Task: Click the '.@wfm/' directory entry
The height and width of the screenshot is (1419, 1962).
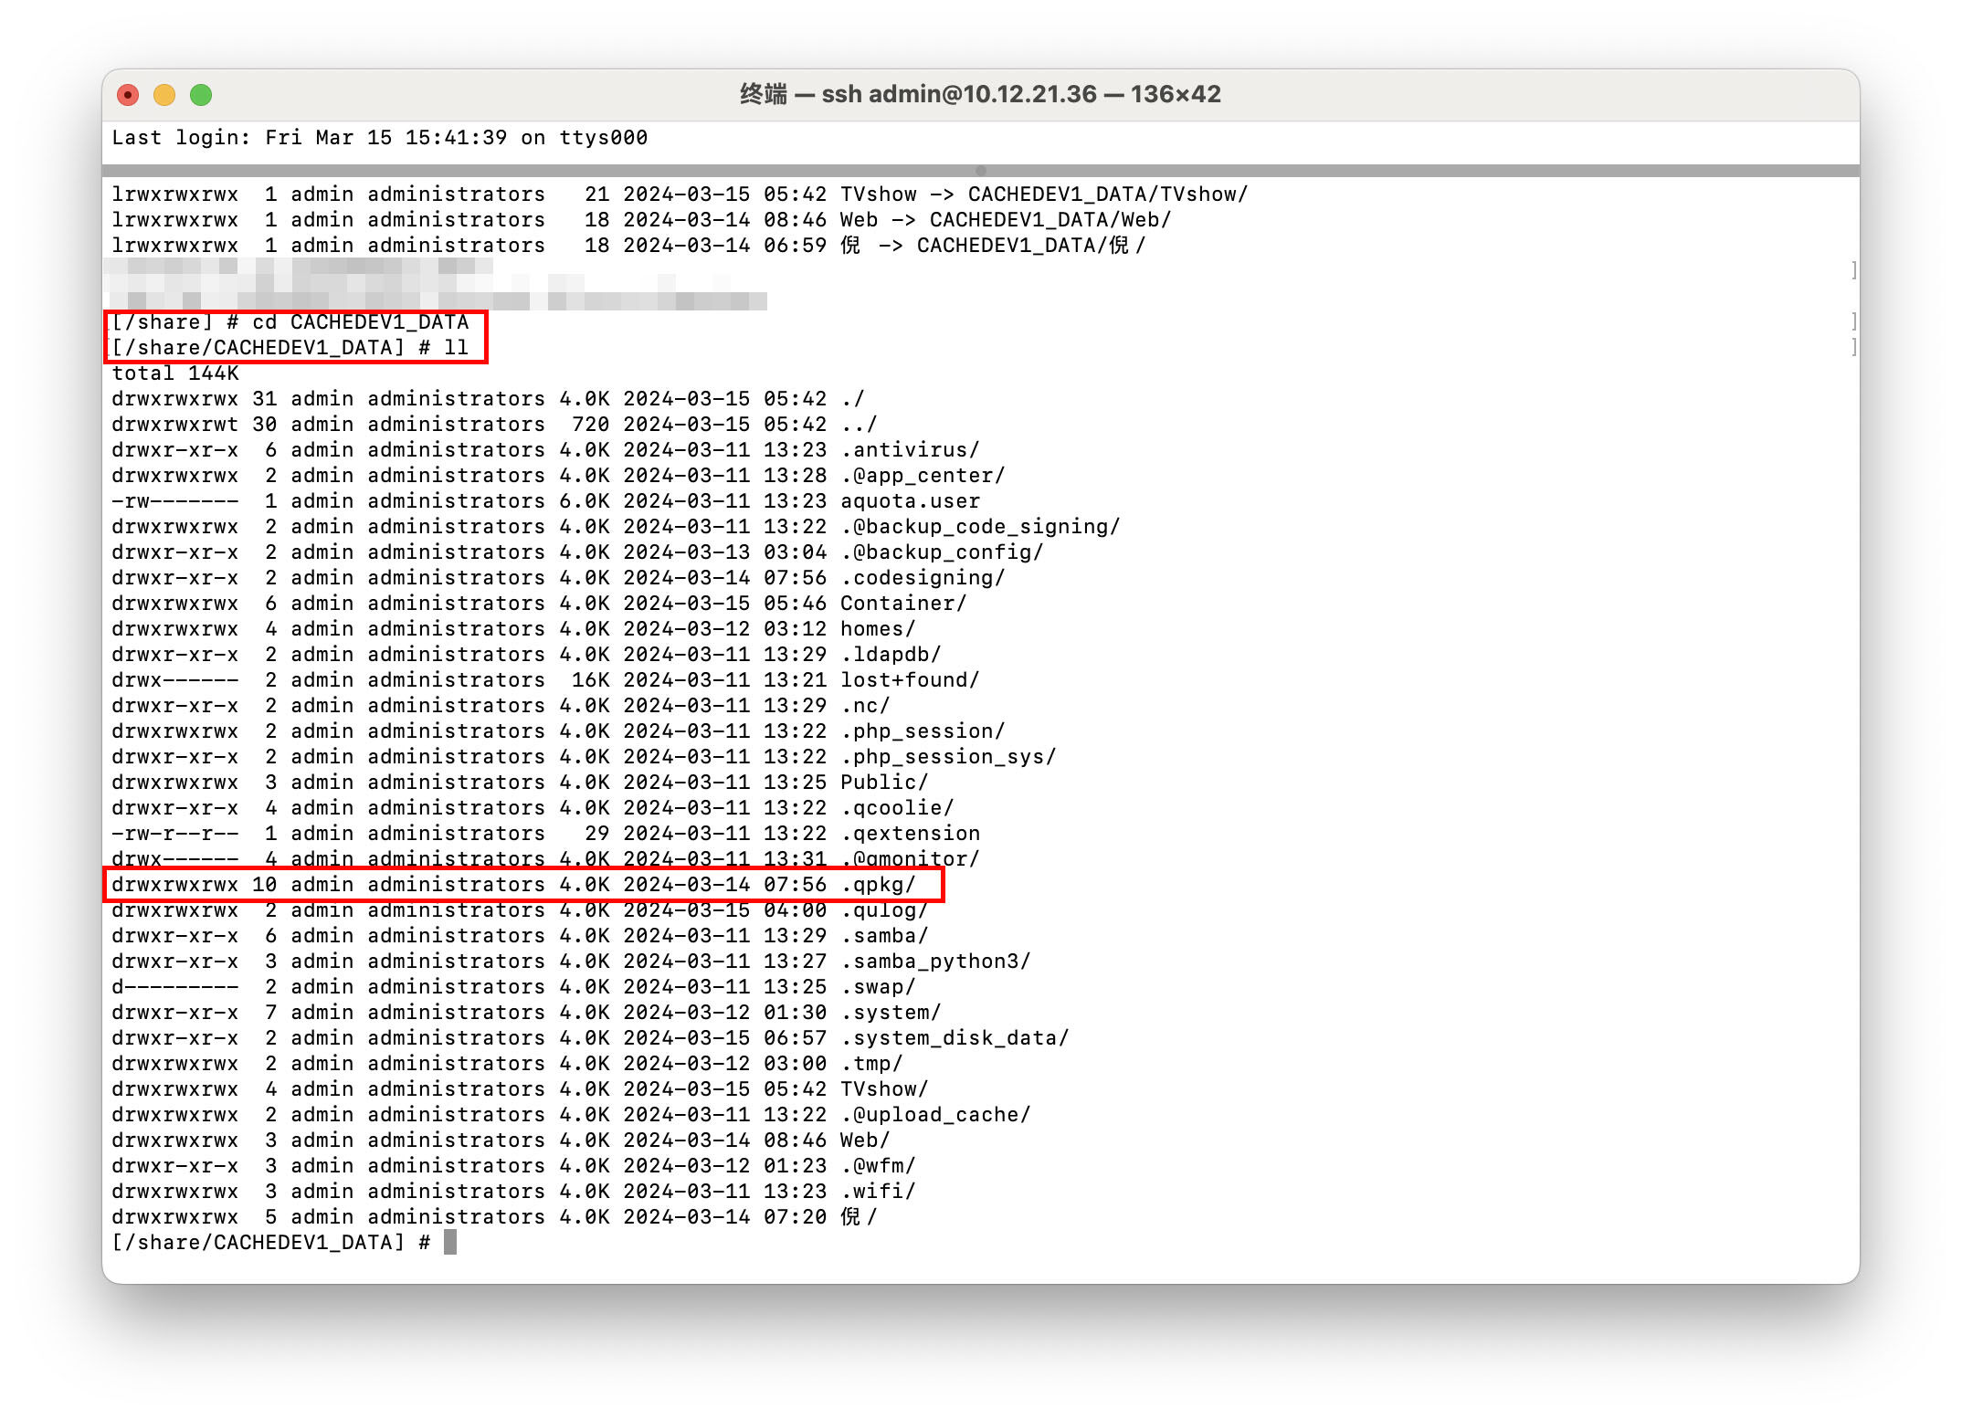Action: tap(878, 1166)
